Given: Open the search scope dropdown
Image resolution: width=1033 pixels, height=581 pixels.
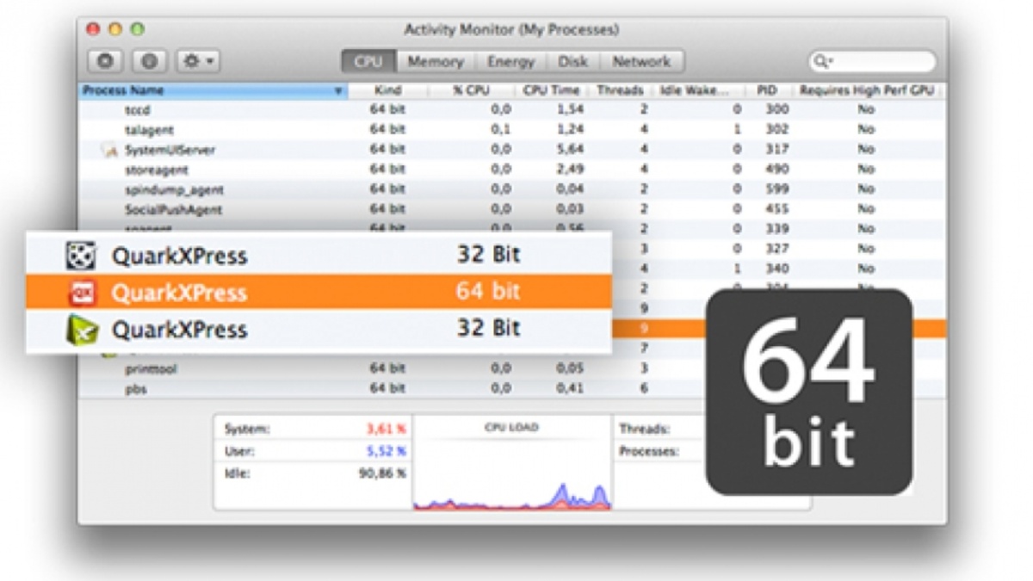Looking at the screenshot, I should (829, 61).
